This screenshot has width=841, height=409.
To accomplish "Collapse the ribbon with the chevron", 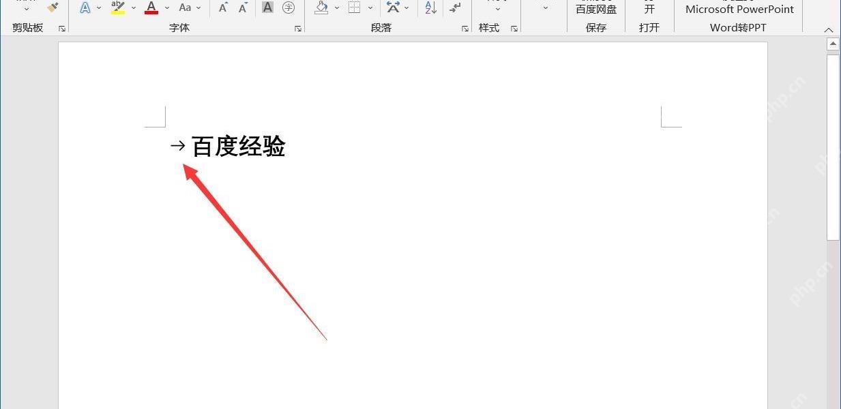I will tap(829, 30).
